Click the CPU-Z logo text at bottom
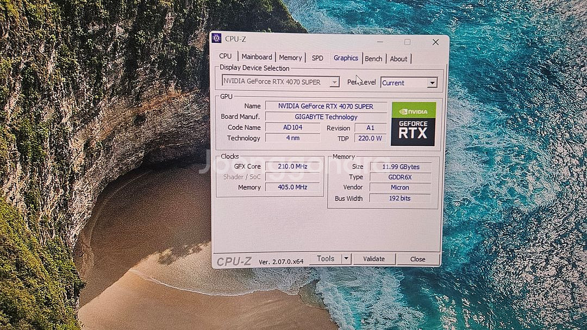This screenshot has width=587, height=330. (234, 261)
